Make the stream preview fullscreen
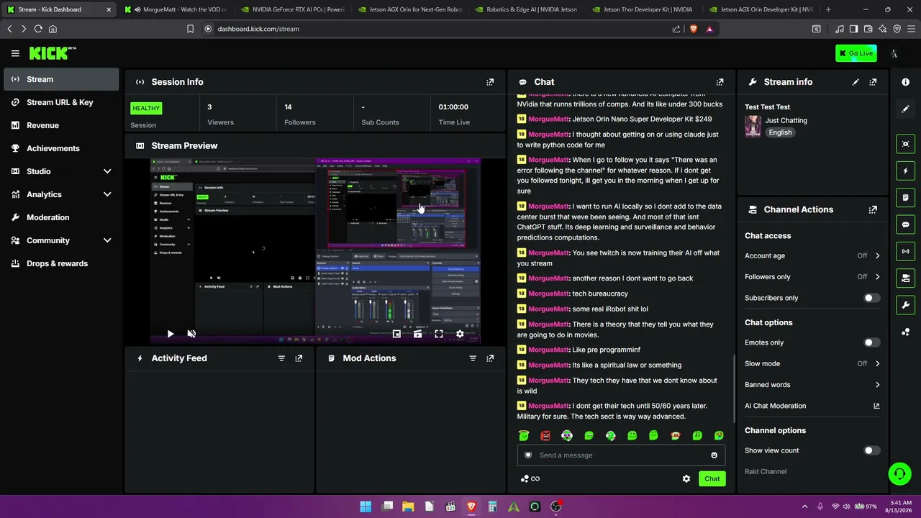This screenshot has width=921, height=518. click(x=439, y=334)
